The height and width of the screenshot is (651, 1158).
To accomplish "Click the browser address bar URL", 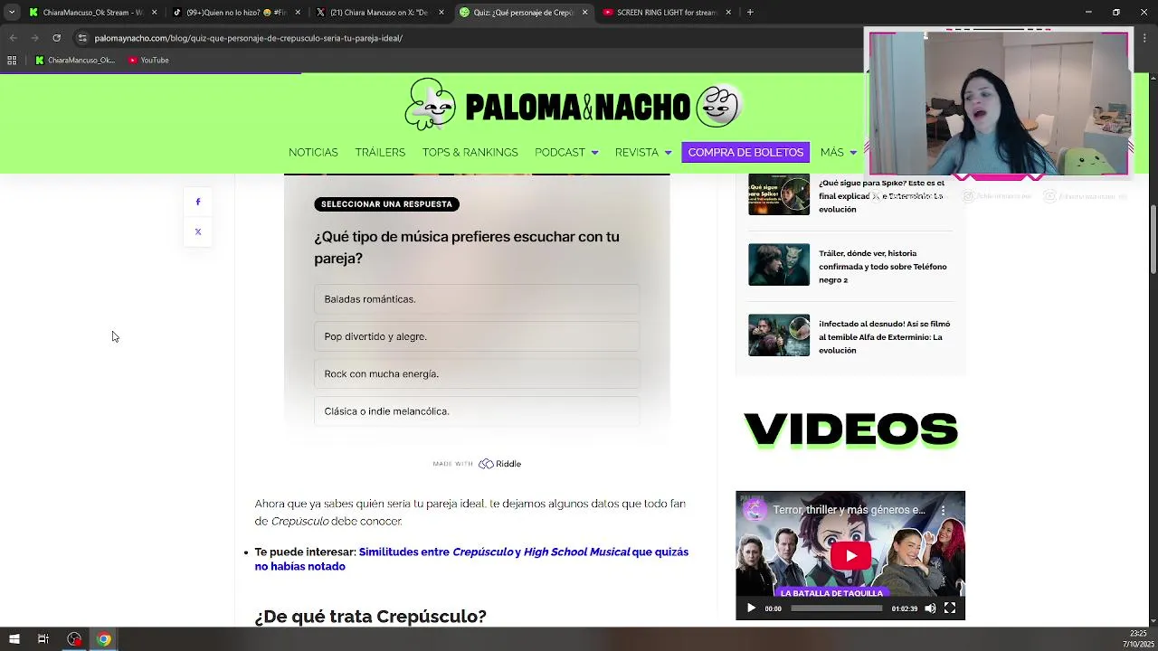I will tap(249, 38).
